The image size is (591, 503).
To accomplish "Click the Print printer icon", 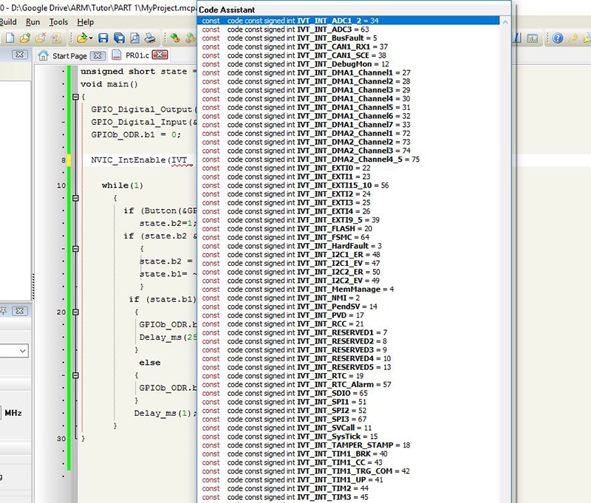I will (x=150, y=38).
